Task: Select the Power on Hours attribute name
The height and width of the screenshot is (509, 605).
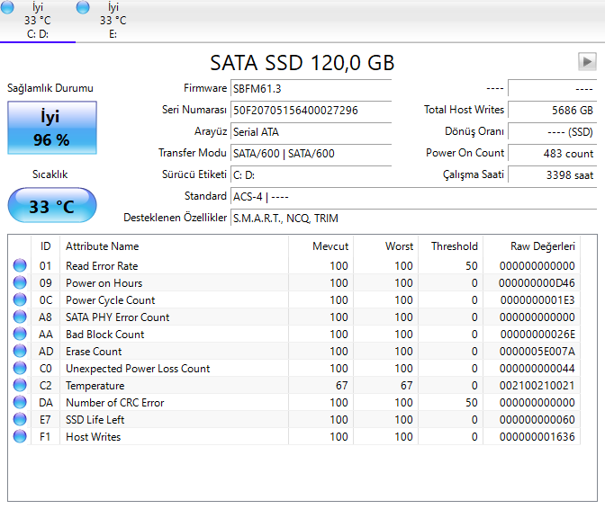Action: (104, 283)
